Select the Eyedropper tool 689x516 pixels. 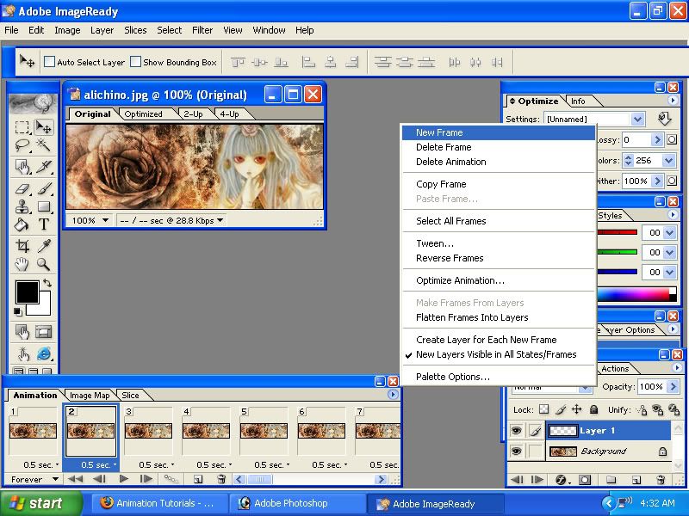pos(43,246)
